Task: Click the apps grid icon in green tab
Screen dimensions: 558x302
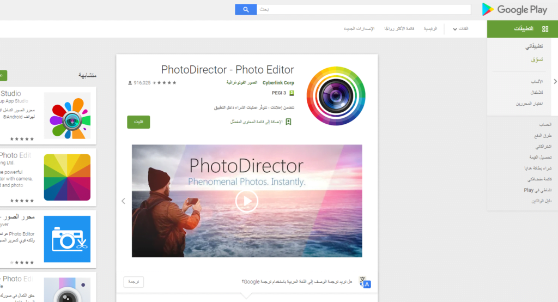Action: (545, 29)
